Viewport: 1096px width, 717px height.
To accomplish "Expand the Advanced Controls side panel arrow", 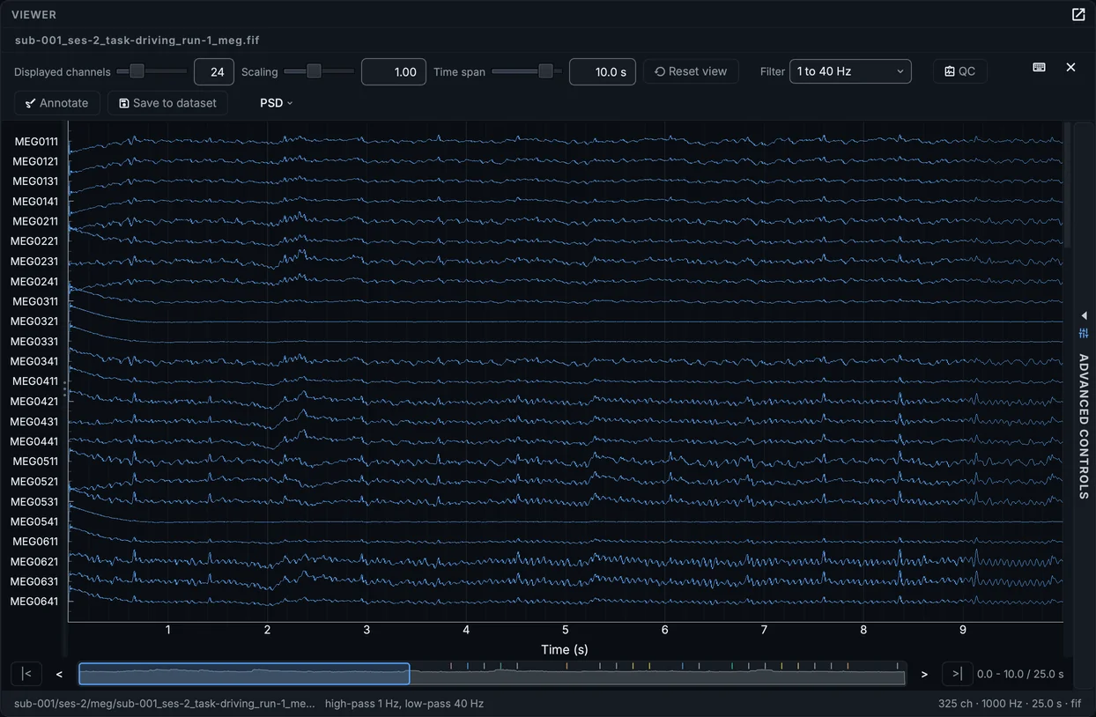I will [1084, 315].
